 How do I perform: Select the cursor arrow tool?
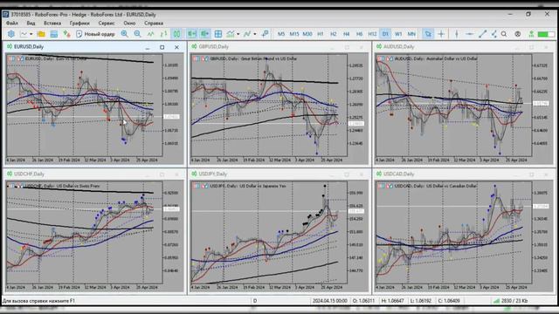tap(428, 34)
